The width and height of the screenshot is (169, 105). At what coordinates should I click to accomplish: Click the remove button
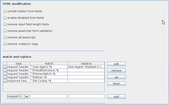pos(116,70)
